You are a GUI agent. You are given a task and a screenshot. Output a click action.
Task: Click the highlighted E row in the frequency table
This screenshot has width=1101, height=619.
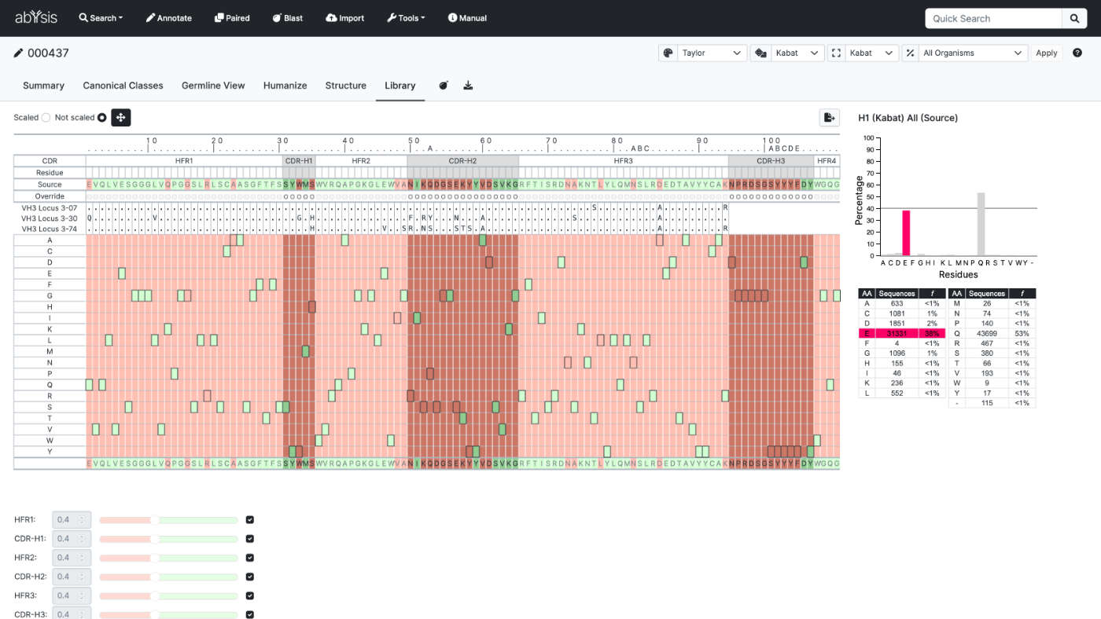(902, 333)
